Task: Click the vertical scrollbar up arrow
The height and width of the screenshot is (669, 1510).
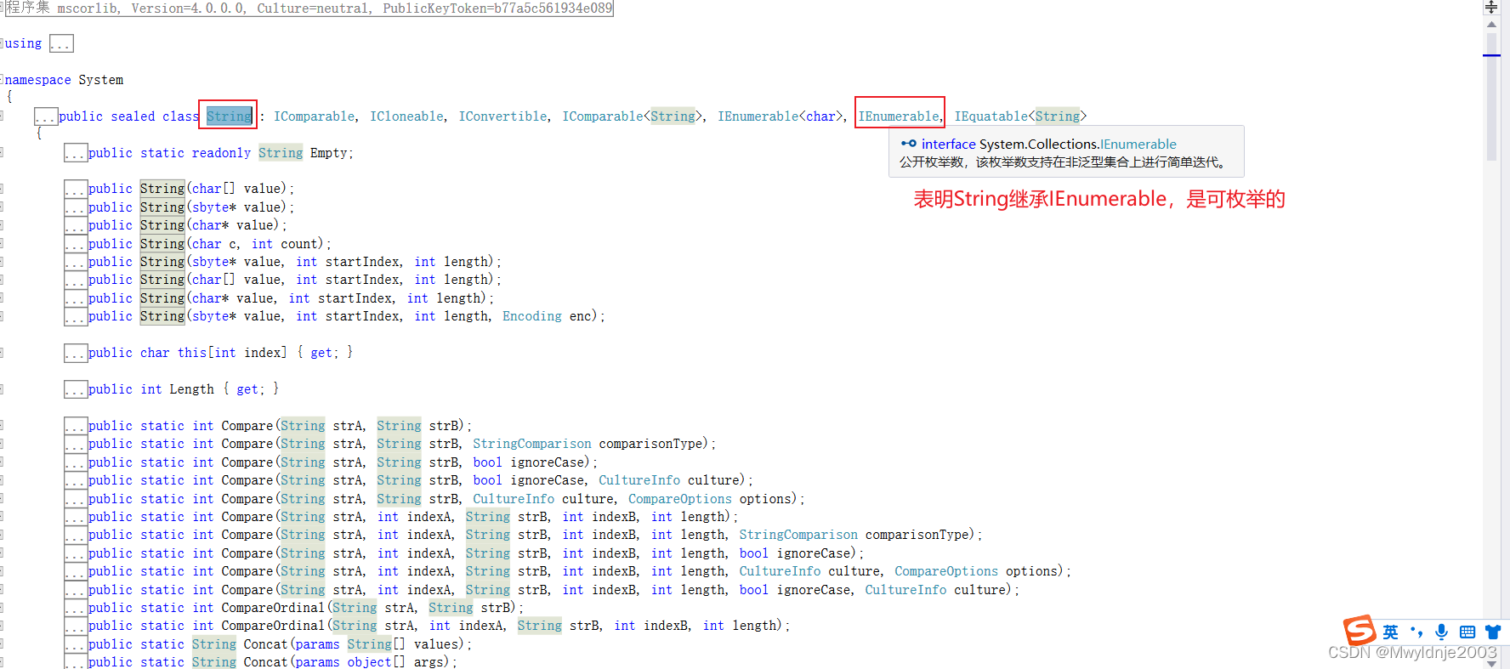Action: pos(1491,24)
